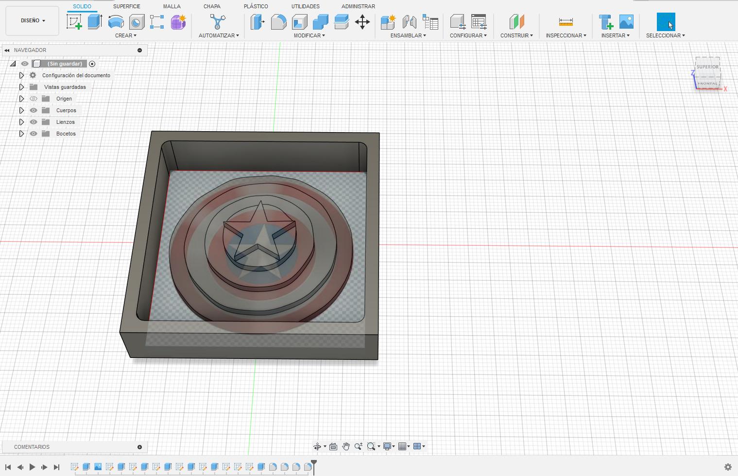
Task: Play the timeline history
Action: (x=32, y=467)
